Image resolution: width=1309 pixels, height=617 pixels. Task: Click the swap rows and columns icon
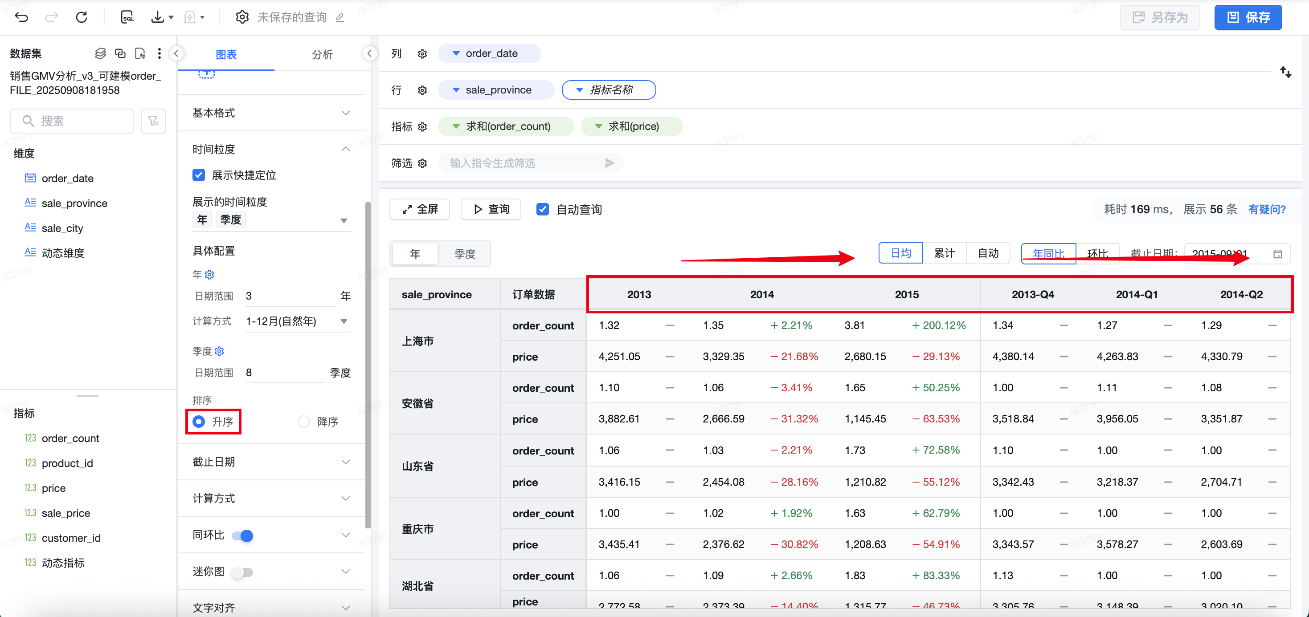(x=1285, y=72)
